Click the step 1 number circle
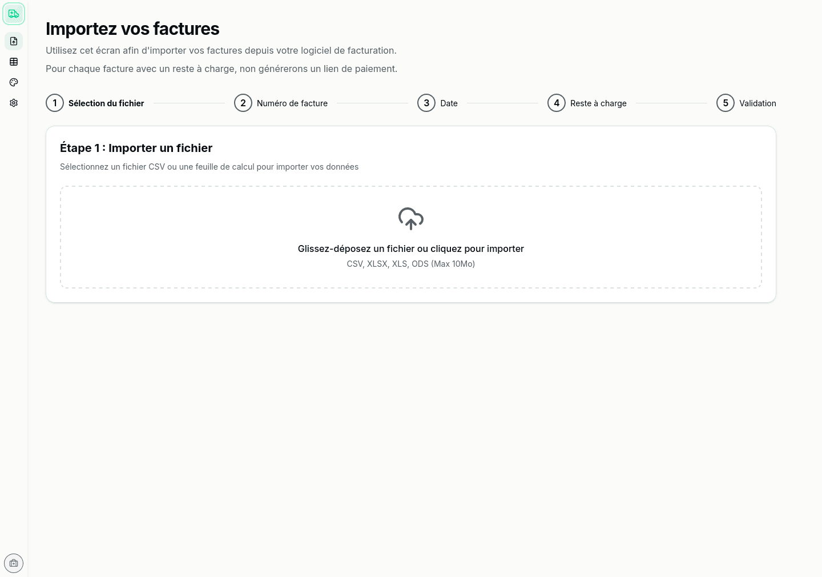This screenshot has height=577, width=822. [55, 103]
